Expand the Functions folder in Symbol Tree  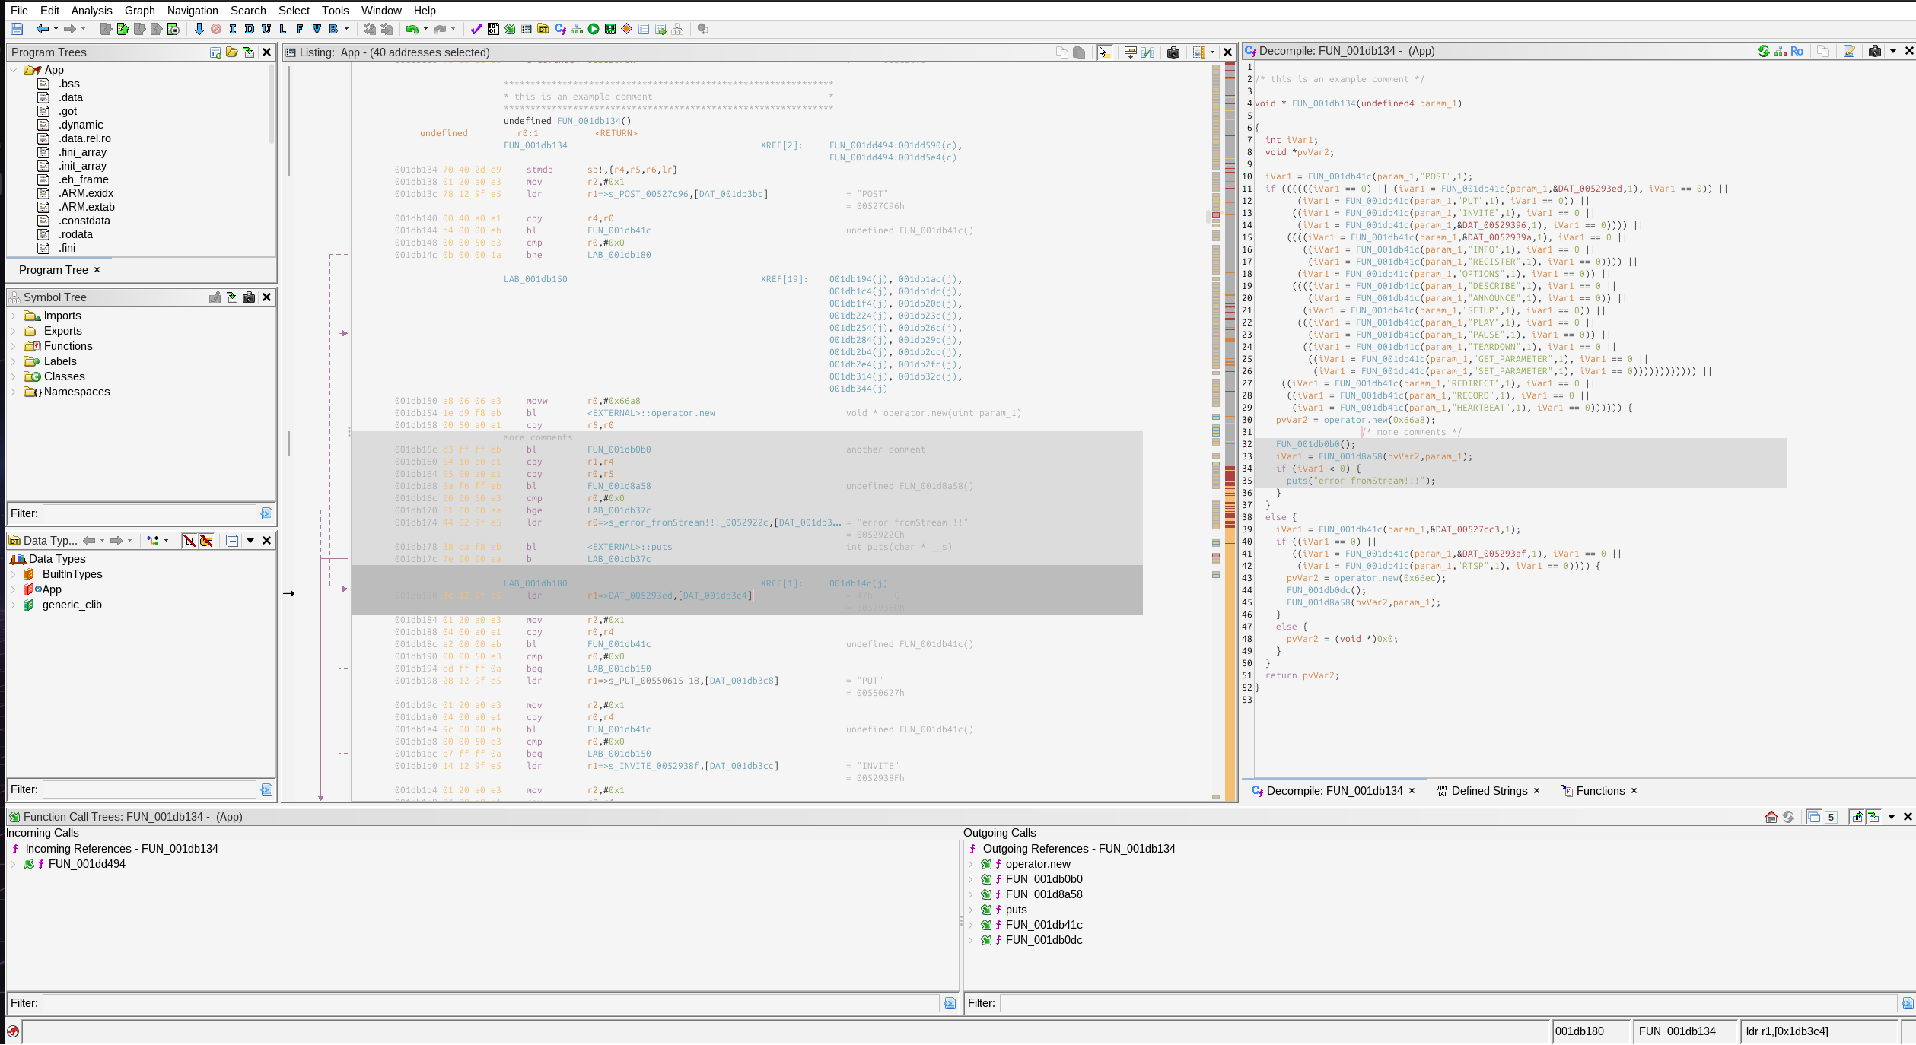[13, 346]
